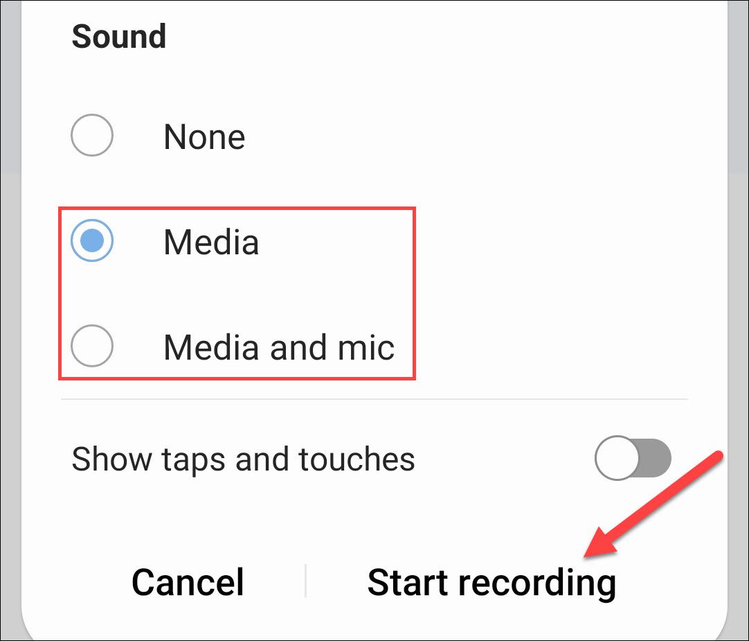Viewport: 749px width, 641px height.
Task: Click the white knob of the taps toggle
Action: point(617,458)
